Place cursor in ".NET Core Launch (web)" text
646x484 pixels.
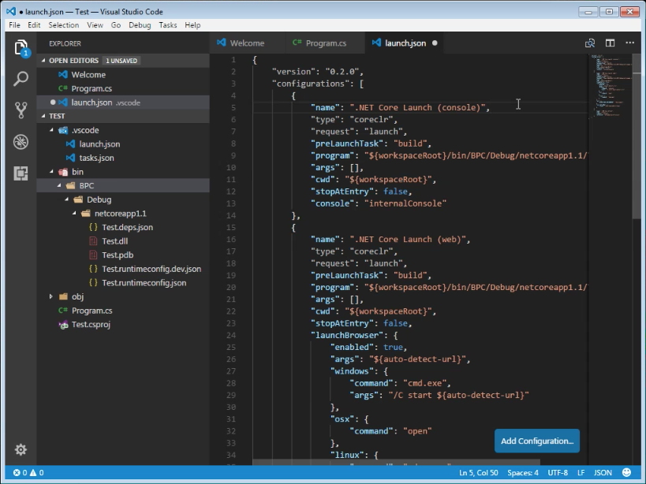click(x=410, y=239)
